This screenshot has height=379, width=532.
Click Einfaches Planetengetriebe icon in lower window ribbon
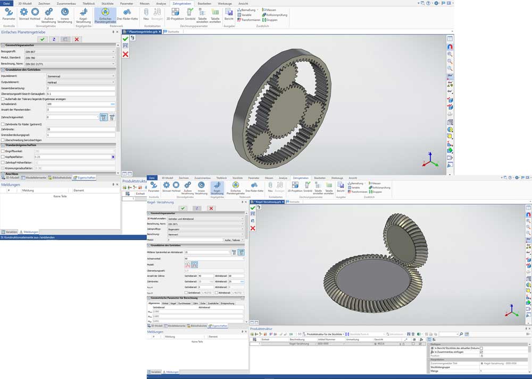tap(236, 188)
